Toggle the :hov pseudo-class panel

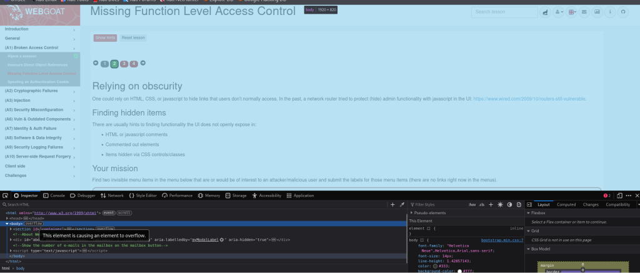pyautogui.click(x=472, y=204)
